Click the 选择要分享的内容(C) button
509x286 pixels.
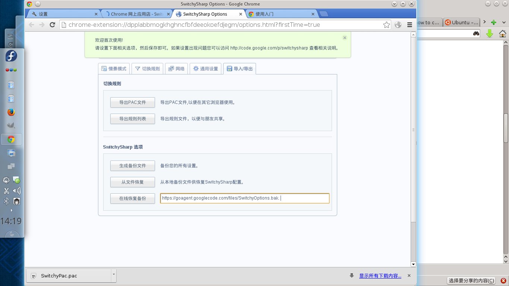(x=471, y=281)
